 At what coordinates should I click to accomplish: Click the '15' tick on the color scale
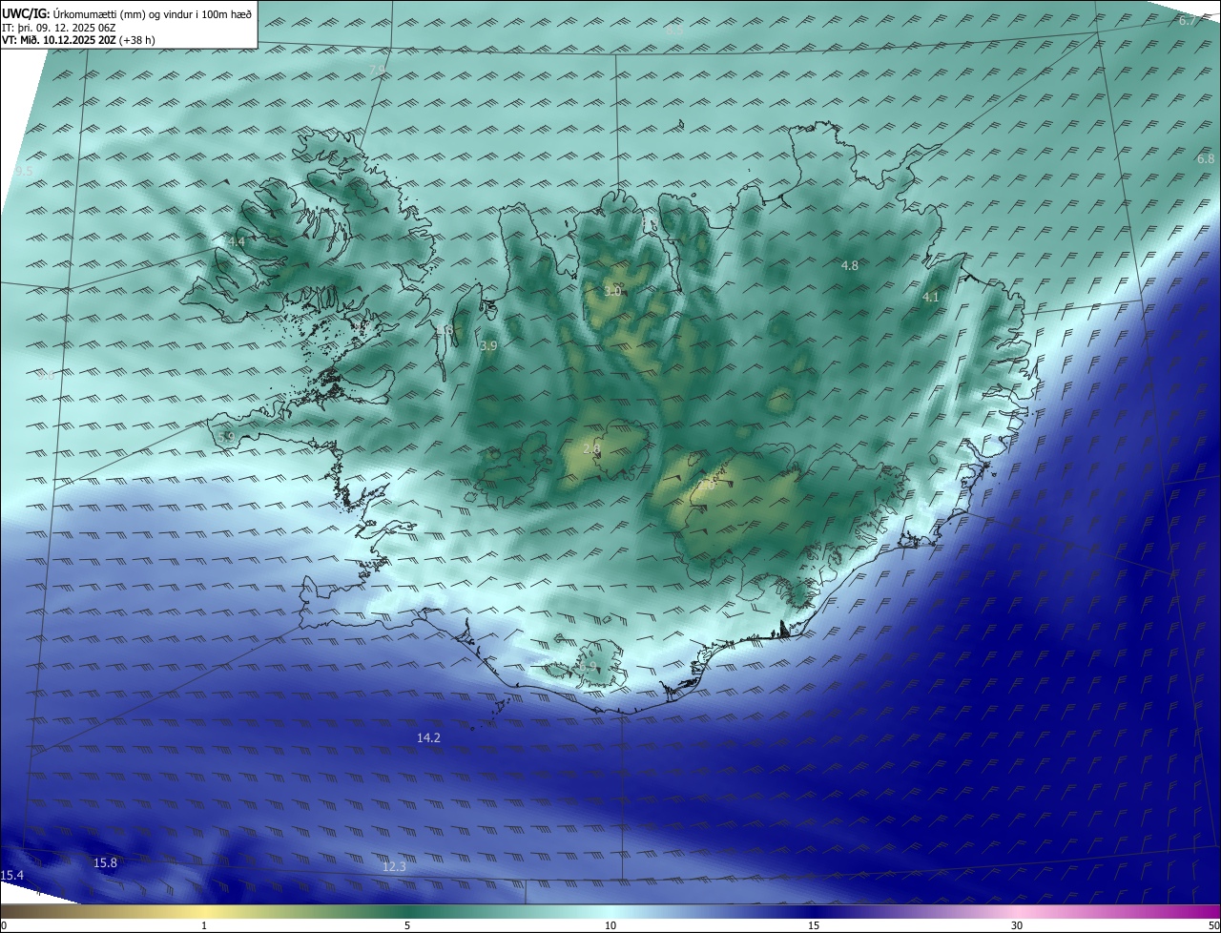(x=814, y=925)
